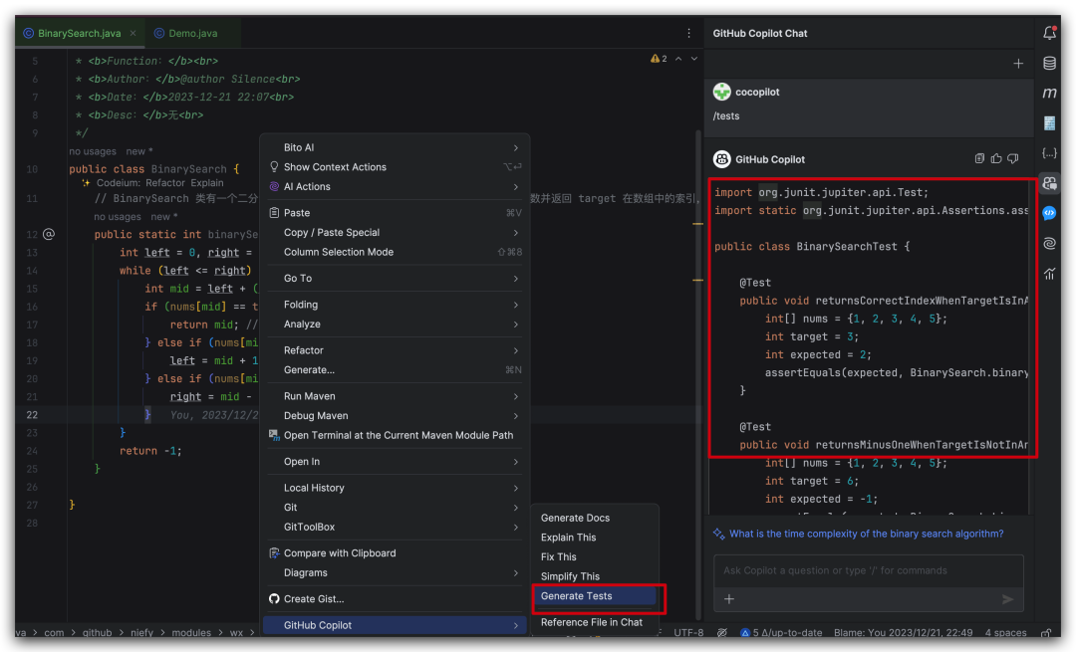Choose Compare with Clipboard

[396, 553]
